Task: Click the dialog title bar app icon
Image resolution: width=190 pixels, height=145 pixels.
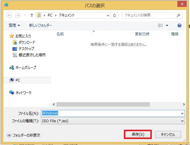Action: [x=6, y=4]
